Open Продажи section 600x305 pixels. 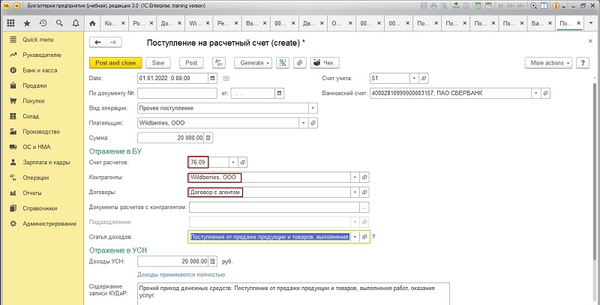tap(34, 85)
